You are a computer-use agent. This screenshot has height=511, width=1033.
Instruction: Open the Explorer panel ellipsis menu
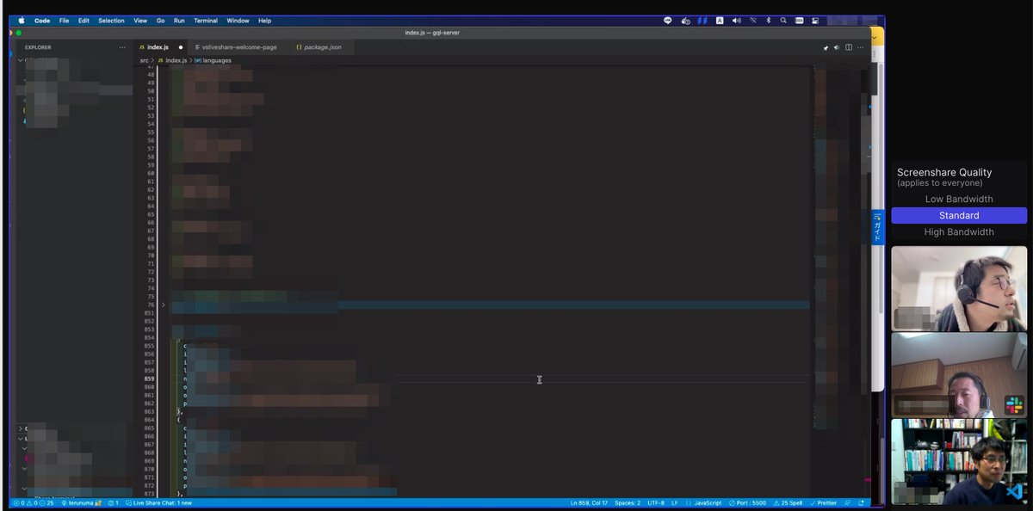tap(122, 47)
